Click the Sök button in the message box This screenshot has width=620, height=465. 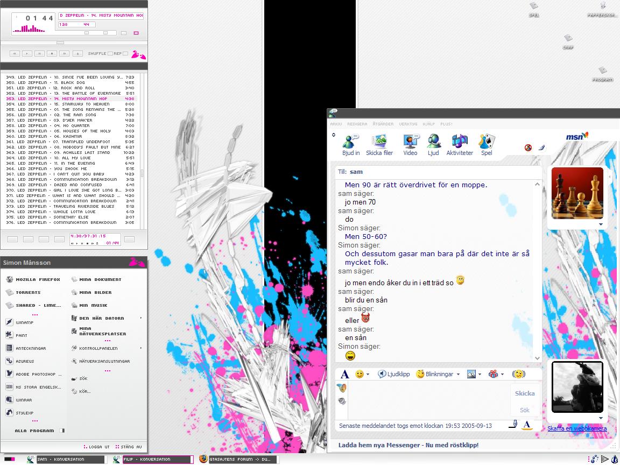[525, 411]
